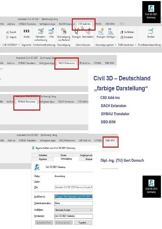162x229 pixels.
Task: Click the Kommentar text field
Action: click(x=73, y=216)
